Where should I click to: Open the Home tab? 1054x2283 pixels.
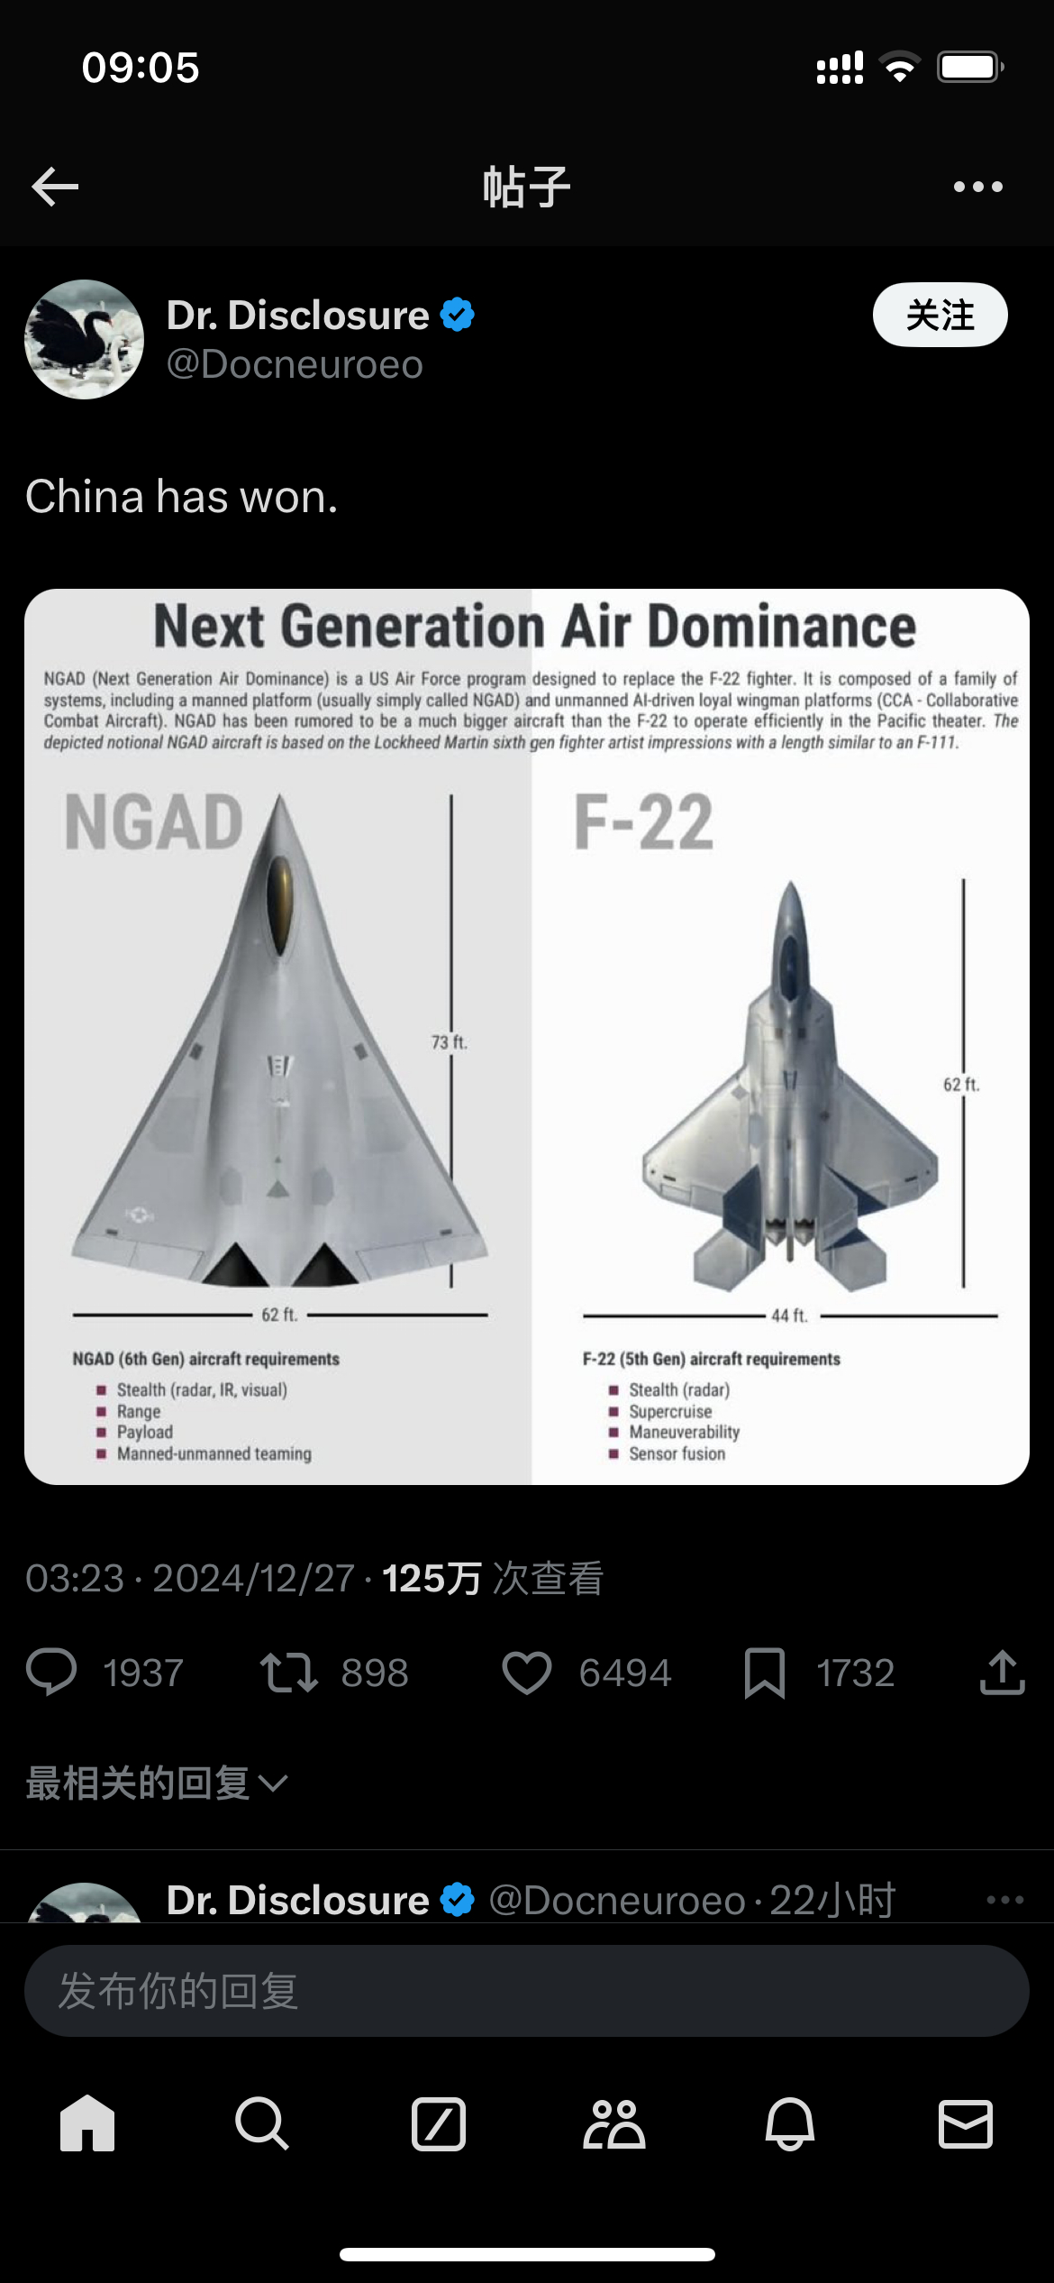pyautogui.click(x=87, y=2124)
